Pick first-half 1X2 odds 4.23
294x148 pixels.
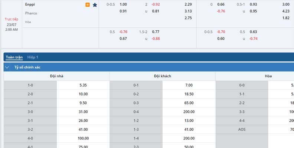click(x=286, y=11)
